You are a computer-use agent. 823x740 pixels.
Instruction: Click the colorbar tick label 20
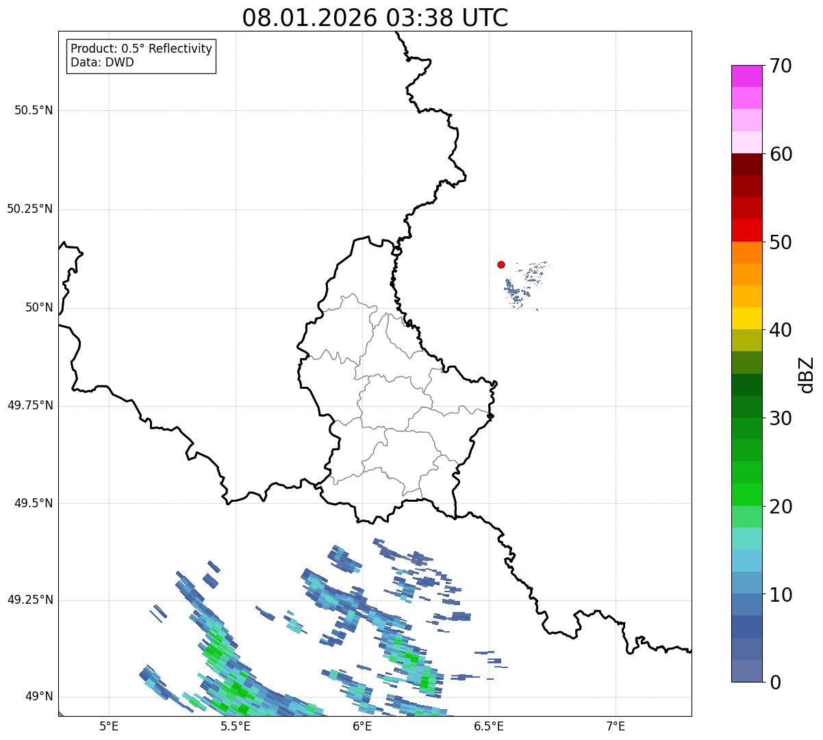(780, 507)
